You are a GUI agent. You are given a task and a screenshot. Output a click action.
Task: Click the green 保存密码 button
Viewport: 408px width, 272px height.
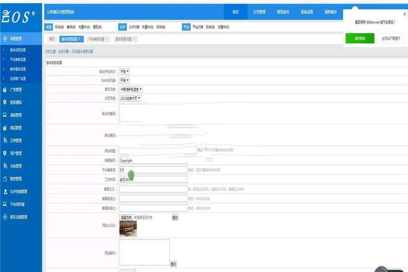point(360,39)
